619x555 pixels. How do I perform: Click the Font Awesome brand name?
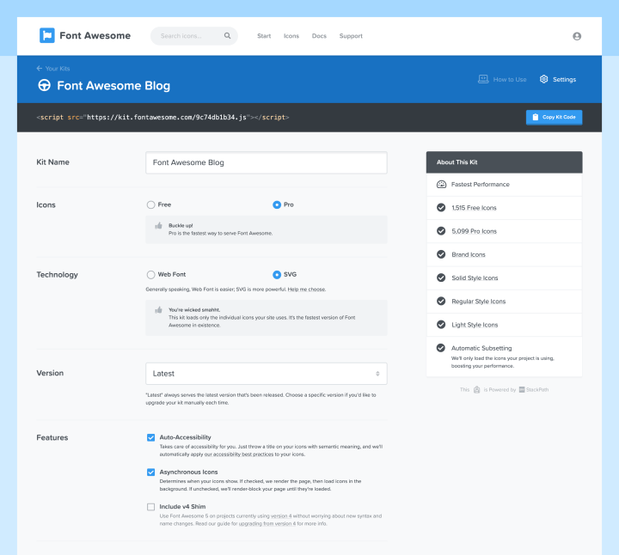95,35
